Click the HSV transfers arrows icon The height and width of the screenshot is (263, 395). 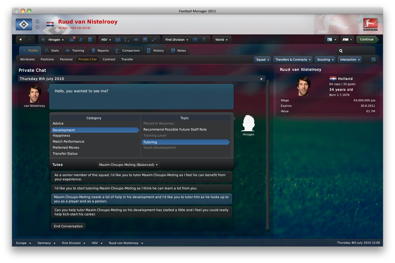click(154, 40)
